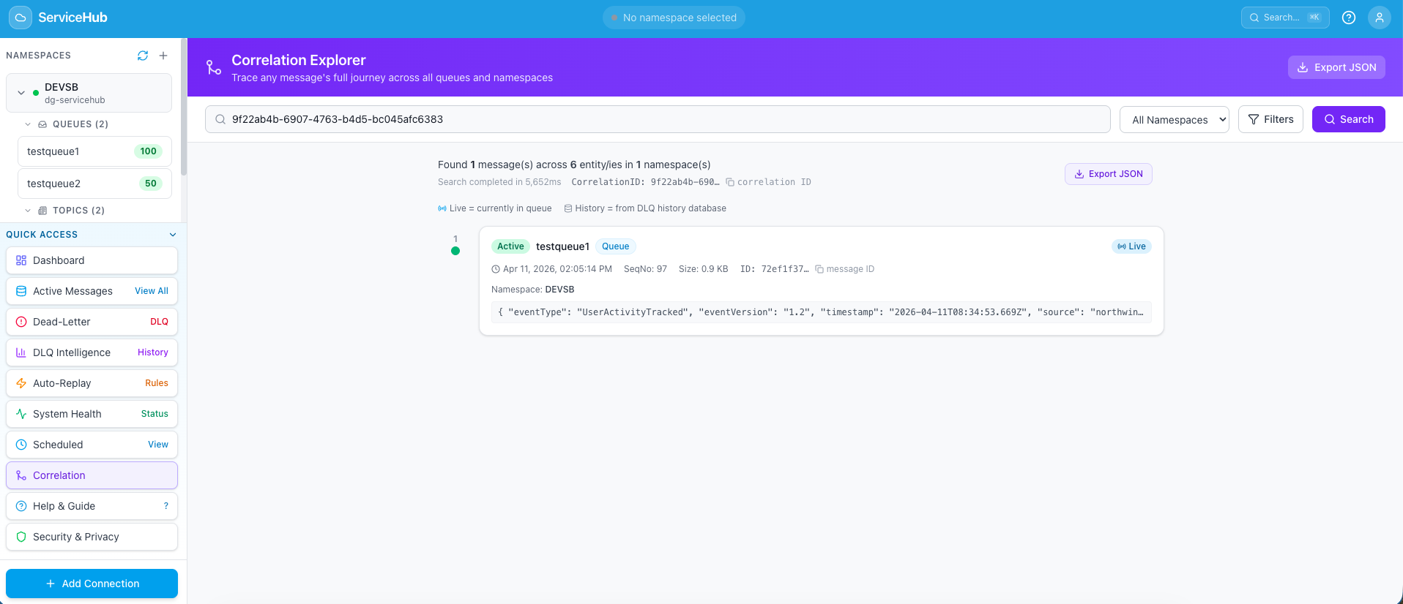Expand the Topics tree section
1403x604 pixels.
click(x=28, y=211)
